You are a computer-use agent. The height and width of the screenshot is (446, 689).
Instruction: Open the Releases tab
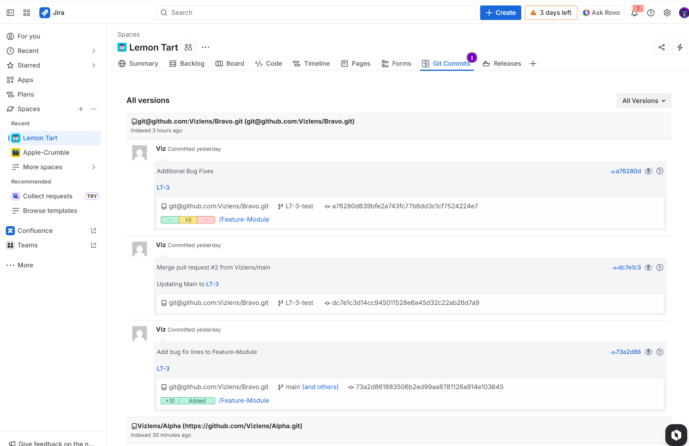(x=502, y=64)
